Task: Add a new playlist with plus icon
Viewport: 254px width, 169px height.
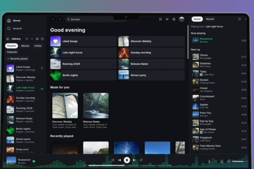Action: click(32, 39)
